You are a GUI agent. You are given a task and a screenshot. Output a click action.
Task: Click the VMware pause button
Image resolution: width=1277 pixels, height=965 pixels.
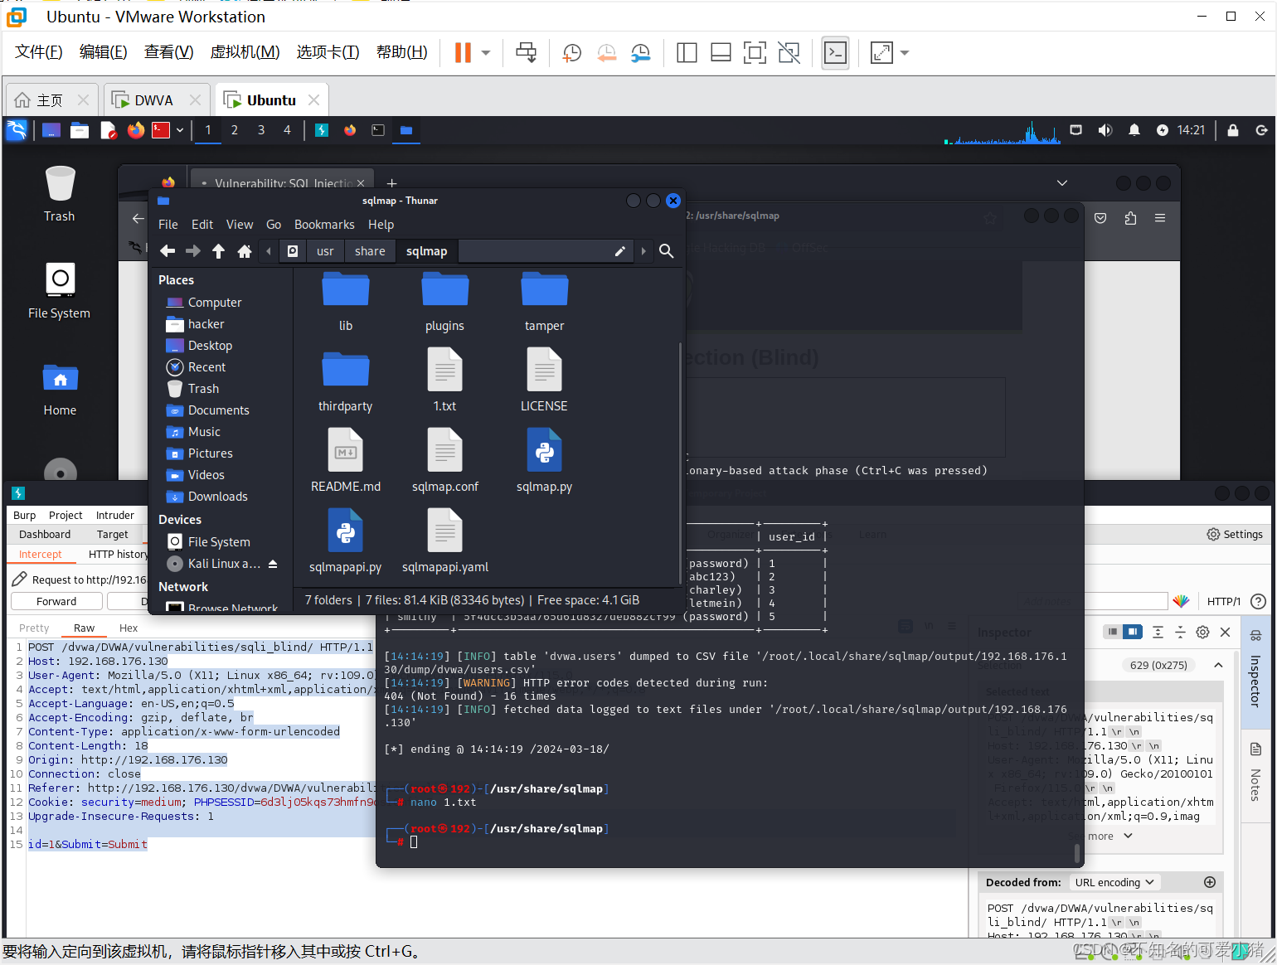coord(463,53)
